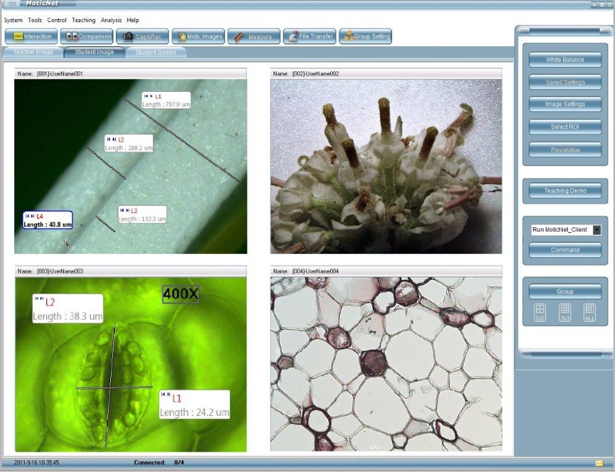Select the Measure ruler tool
Viewport: 615px width, 473px height.
tap(254, 36)
